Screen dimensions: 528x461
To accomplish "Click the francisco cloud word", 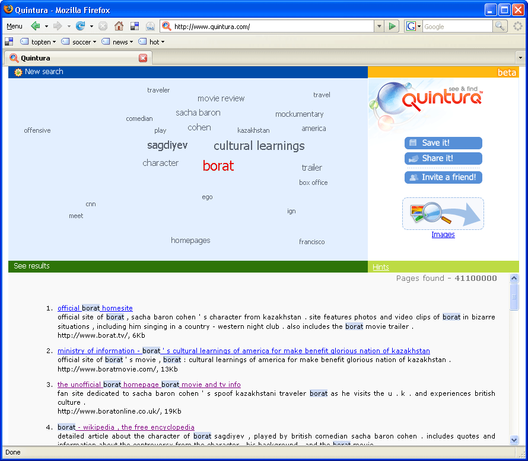I will pos(312,242).
